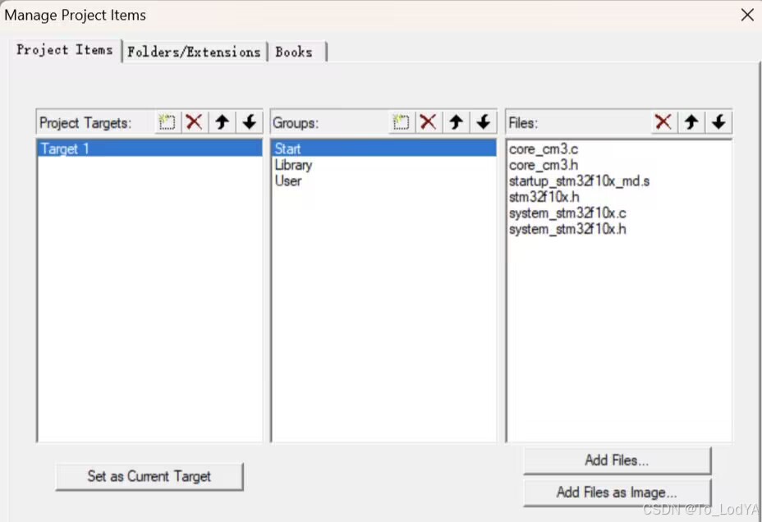762x522 pixels.
Task: Create a new group
Action: tap(401, 121)
